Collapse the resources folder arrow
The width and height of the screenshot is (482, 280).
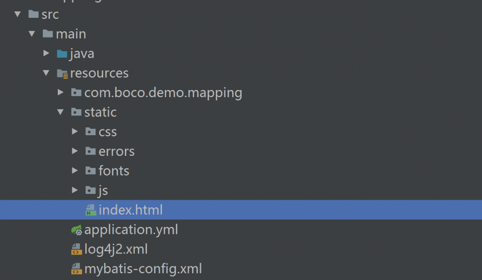coord(46,73)
